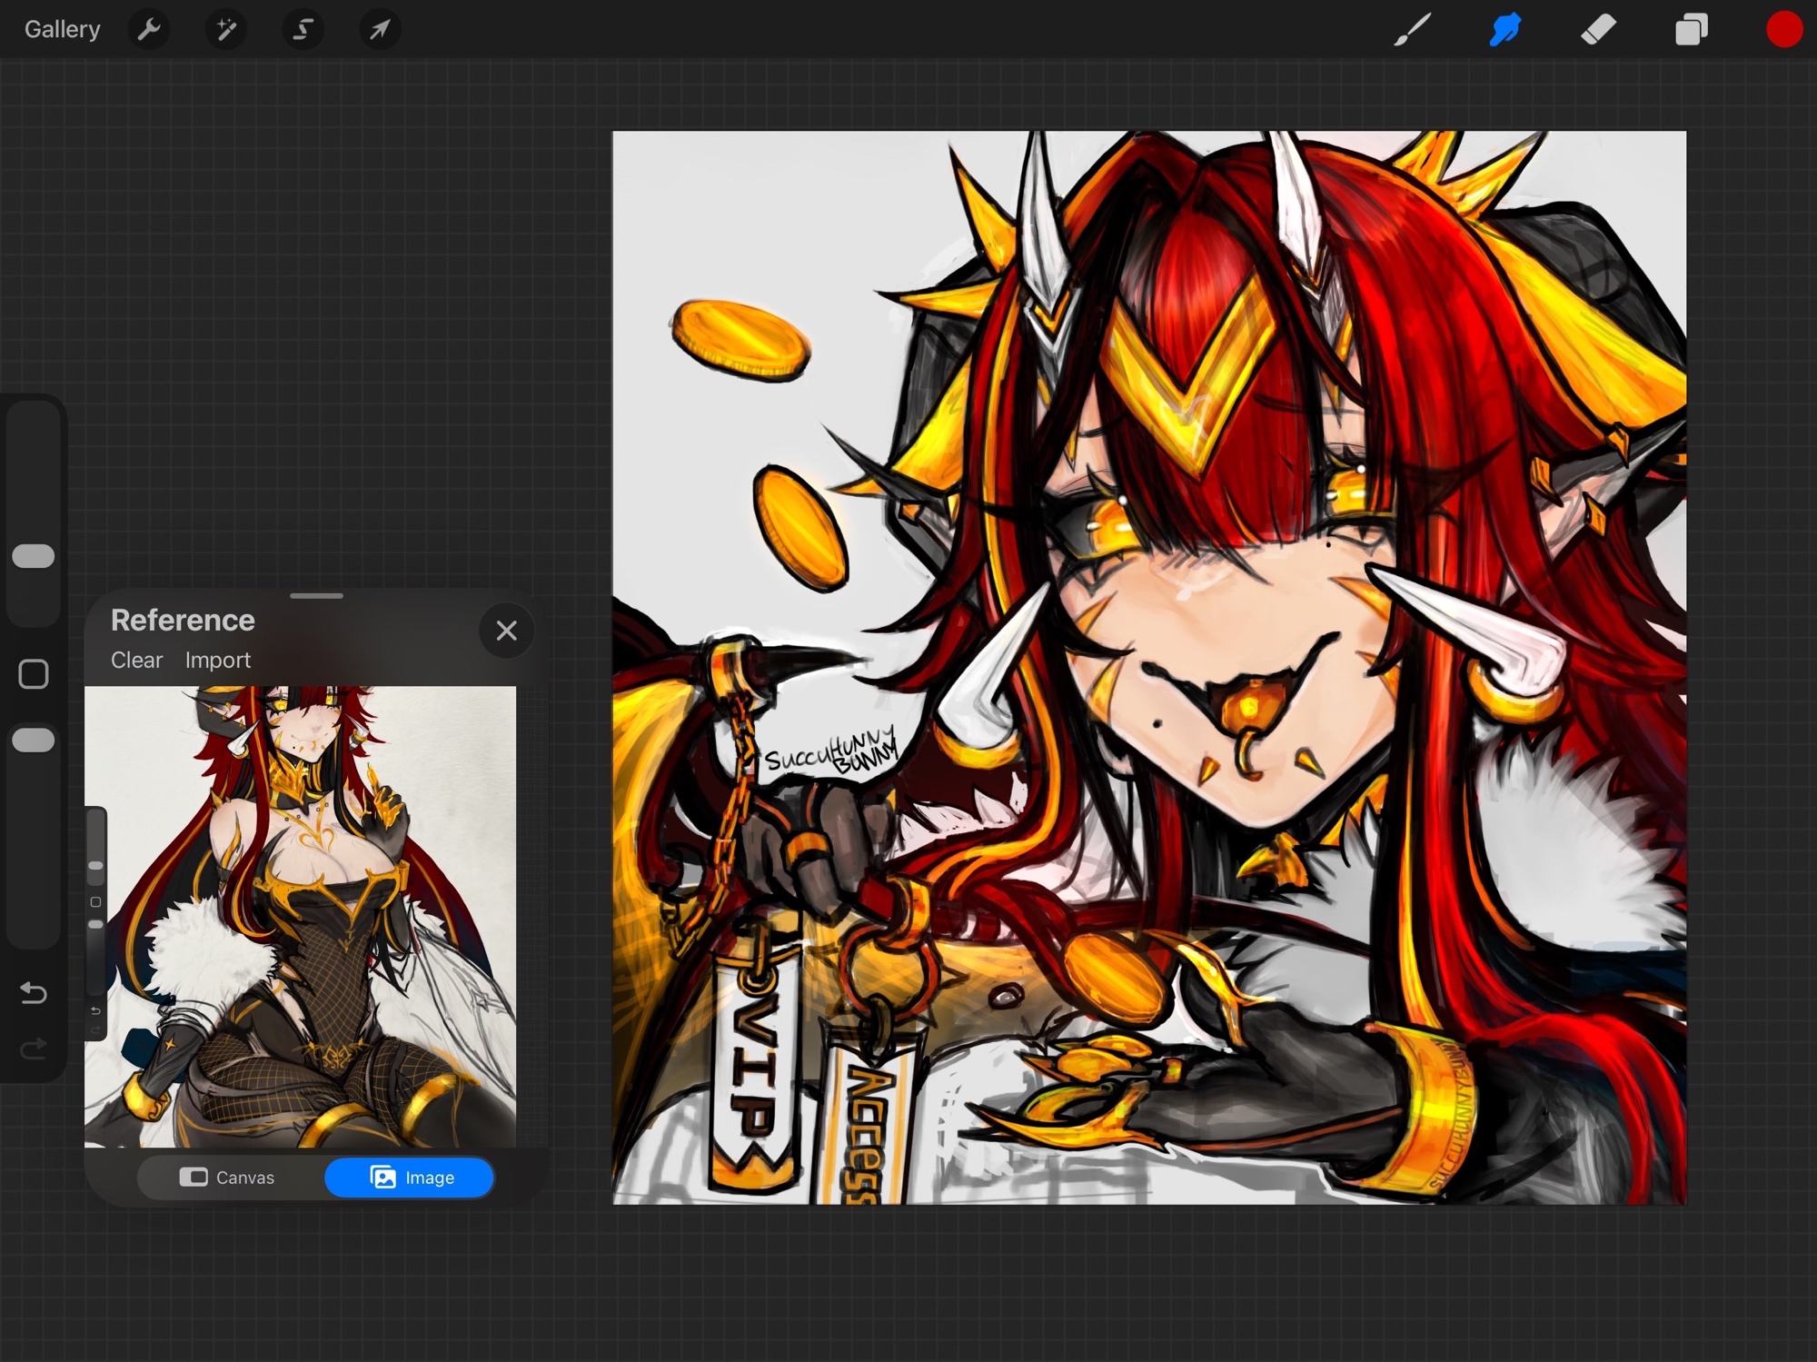Select the Smudge tool
The image size is (1817, 1362).
[x=1505, y=30]
